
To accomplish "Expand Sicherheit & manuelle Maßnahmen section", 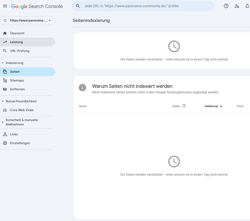I will point(3,122).
